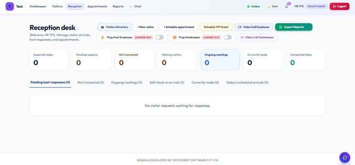Click the RECEPTIONIST role badge
This screenshot has width=355, height=165.
[x=317, y=6]
